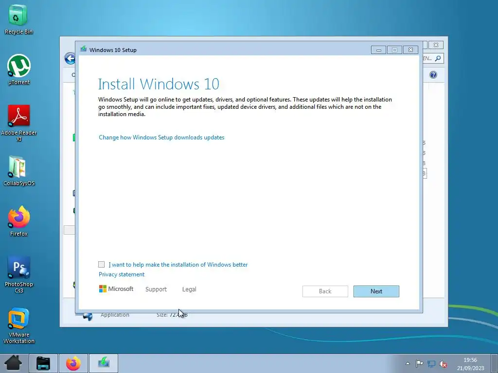Select the Adobe Reader XI desktop icon
Viewport: 498px width, 373px height.
(19, 123)
